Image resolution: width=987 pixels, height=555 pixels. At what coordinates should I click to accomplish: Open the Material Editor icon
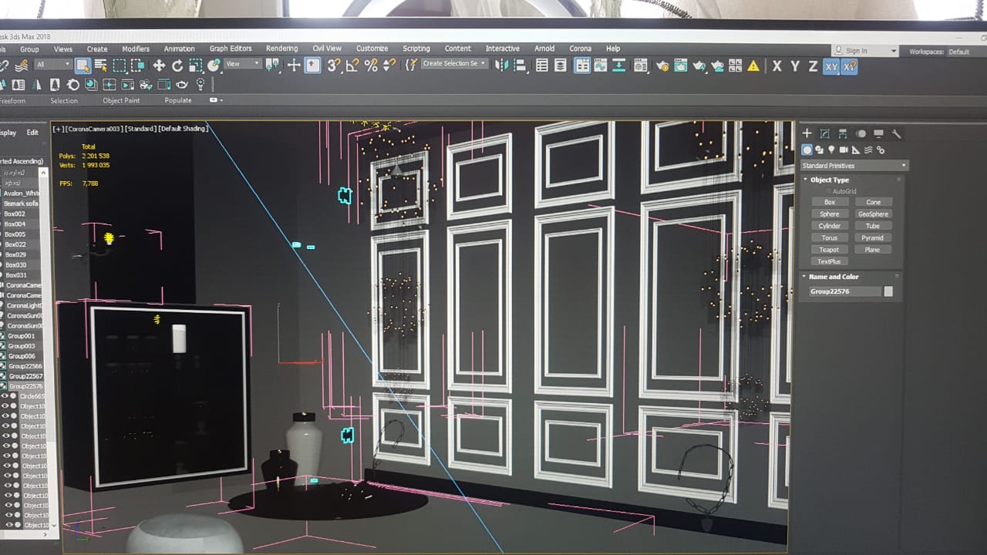pyautogui.click(x=641, y=66)
